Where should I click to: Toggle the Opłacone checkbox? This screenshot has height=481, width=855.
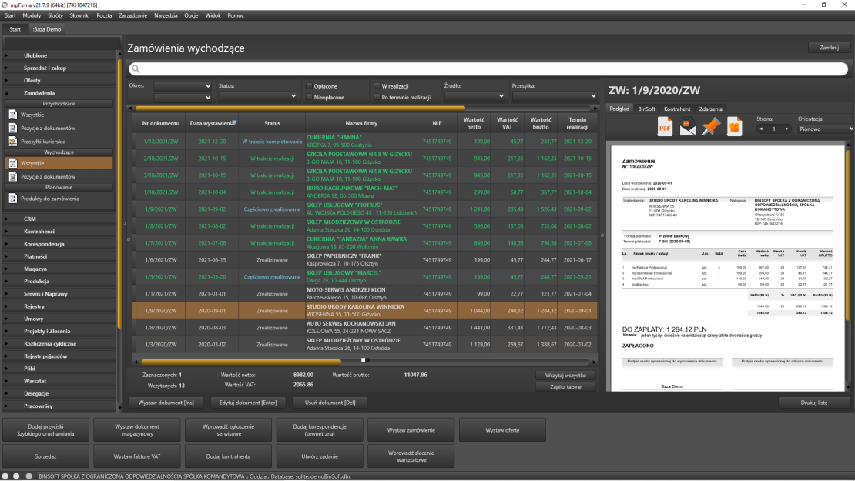coord(309,86)
